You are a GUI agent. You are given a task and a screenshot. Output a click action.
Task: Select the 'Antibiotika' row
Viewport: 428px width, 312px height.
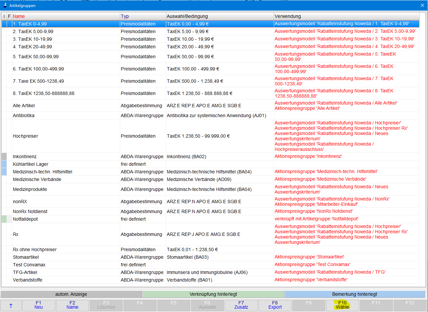(211, 115)
